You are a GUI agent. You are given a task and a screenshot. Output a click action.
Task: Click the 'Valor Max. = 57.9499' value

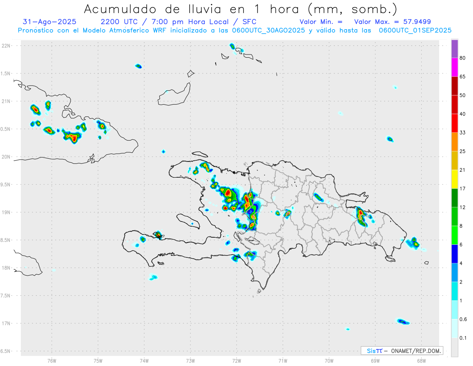pyautogui.click(x=393, y=22)
